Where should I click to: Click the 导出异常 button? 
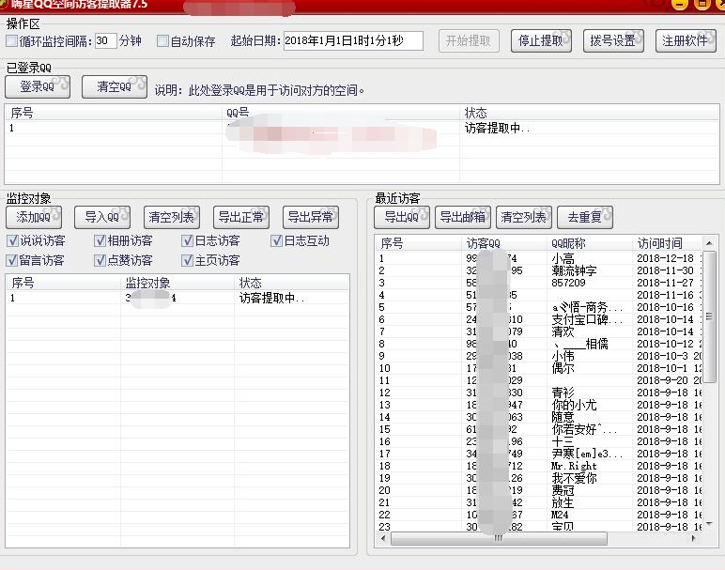(310, 217)
